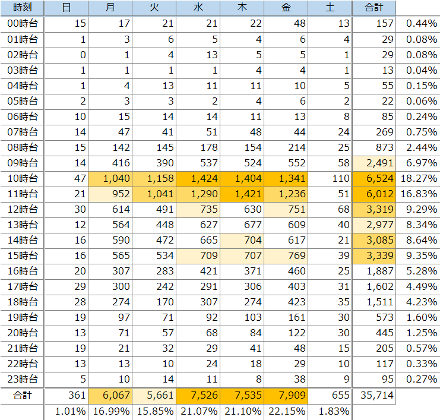Select the 10時台 row label
This screenshot has width=440, height=420.
point(22,178)
